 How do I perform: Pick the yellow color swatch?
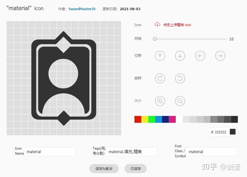pyautogui.click(x=145, y=119)
